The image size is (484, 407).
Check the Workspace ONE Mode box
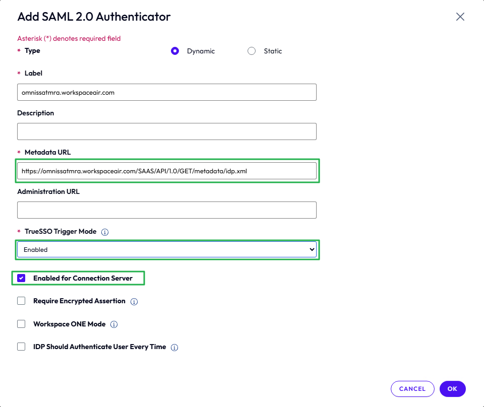coord(21,324)
